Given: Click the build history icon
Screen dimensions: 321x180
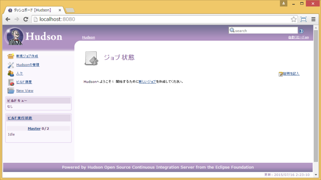Looking at the screenshot, I should coord(11,82).
